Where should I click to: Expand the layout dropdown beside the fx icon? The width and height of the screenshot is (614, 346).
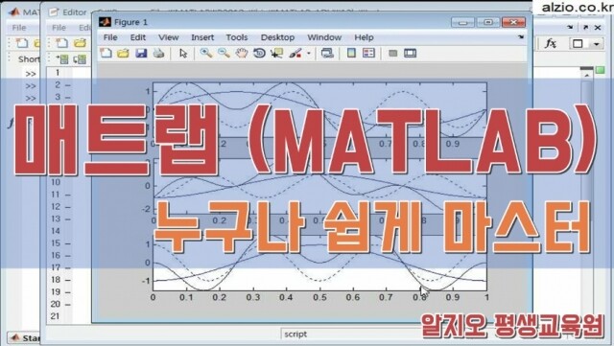tap(597, 43)
